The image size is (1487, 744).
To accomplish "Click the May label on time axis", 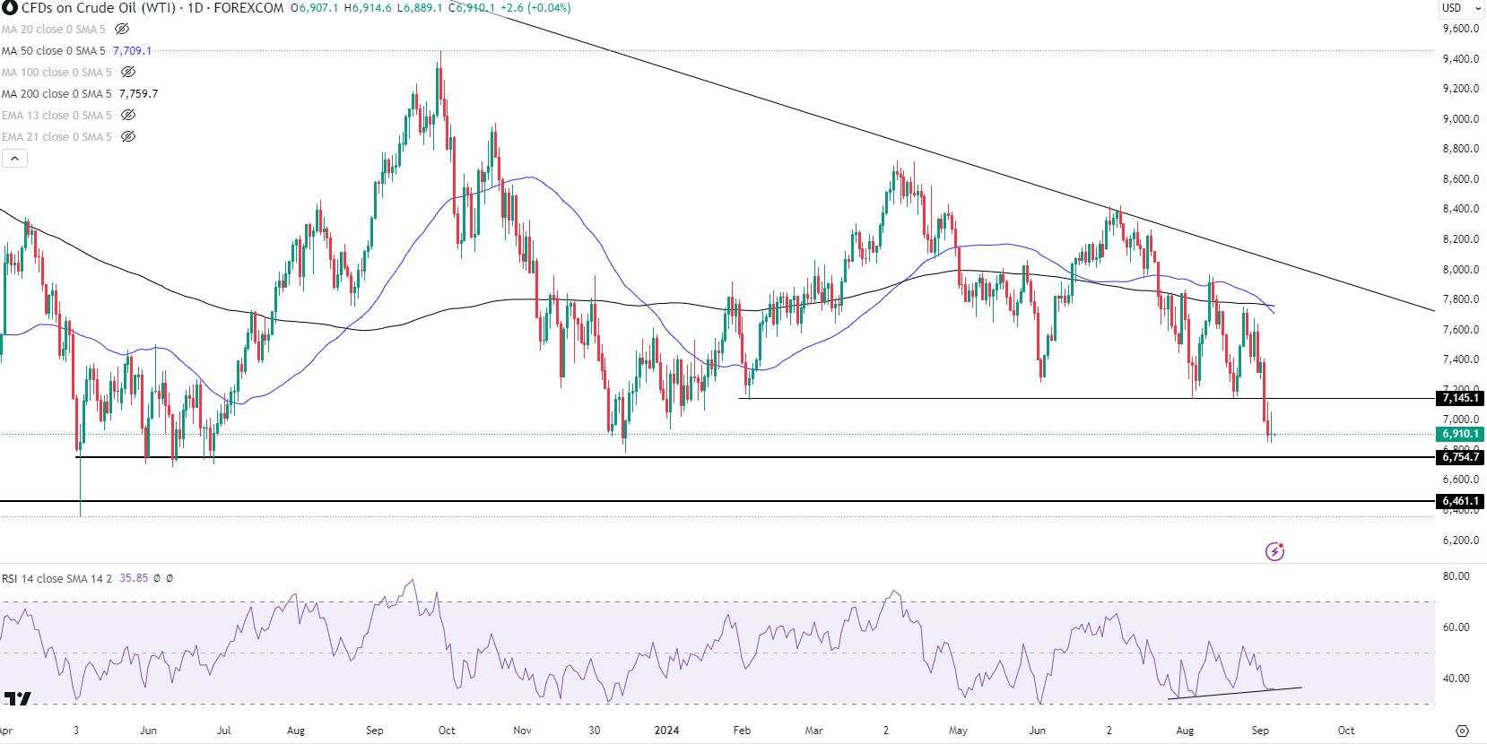I will pos(959,731).
